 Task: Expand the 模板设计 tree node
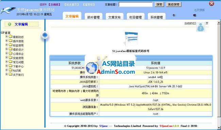[6, 49]
